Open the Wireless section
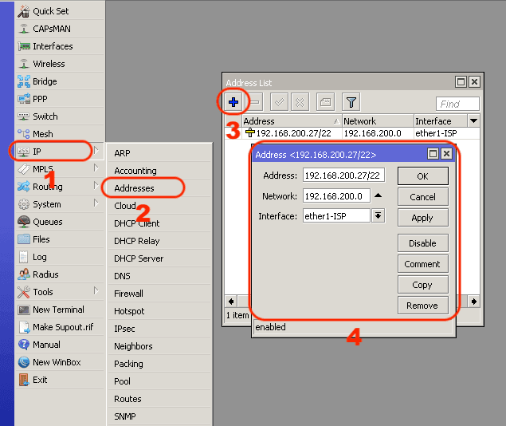 [x=60, y=64]
